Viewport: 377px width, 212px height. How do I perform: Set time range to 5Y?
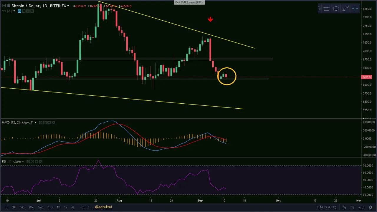[x=66, y=207]
